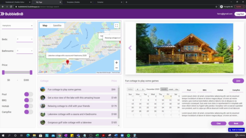The image size is (246, 138).
Task: Click the Built on Bubble badge
Action: 236,130
